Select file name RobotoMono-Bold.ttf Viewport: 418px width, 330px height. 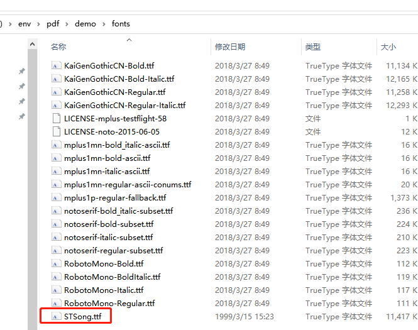(104, 263)
